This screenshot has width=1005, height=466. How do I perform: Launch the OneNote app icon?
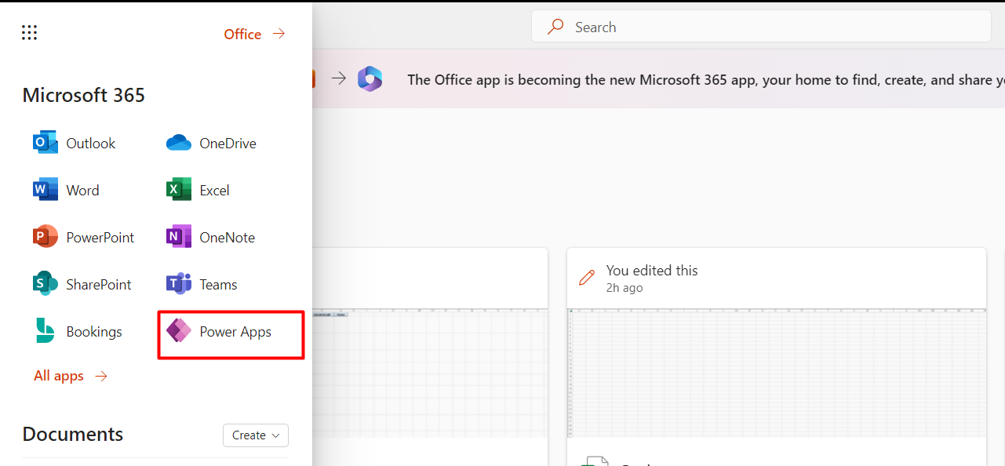click(179, 237)
